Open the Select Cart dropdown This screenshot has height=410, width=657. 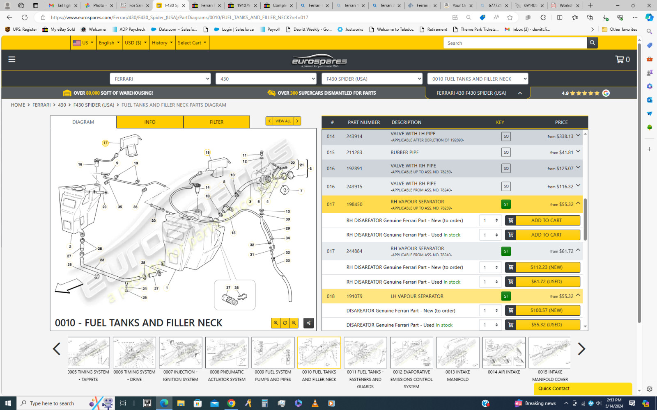[192, 43]
